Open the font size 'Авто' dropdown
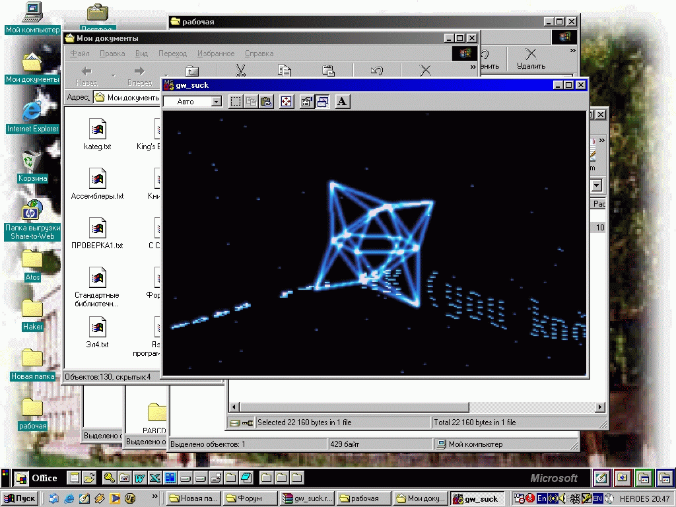Image resolution: width=676 pixels, height=507 pixels. [x=216, y=102]
